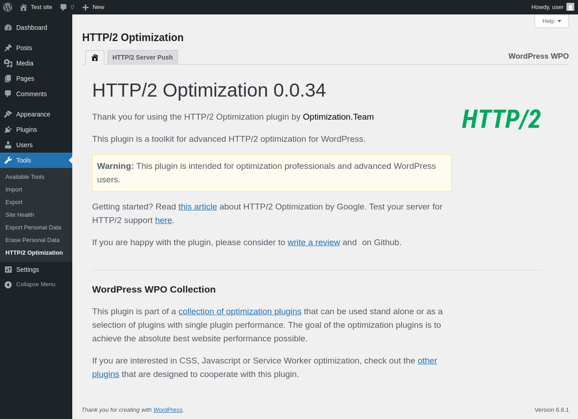Open the 'this article' link
The width and height of the screenshot is (578, 419).
pos(198,207)
